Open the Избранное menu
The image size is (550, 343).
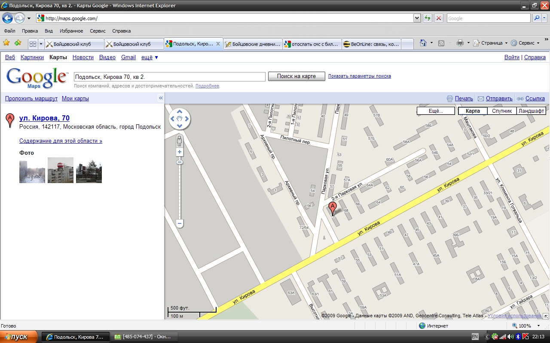(71, 31)
